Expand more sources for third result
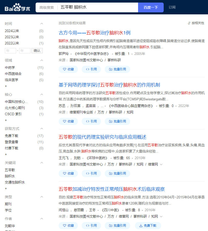 [x=161, y=164]
